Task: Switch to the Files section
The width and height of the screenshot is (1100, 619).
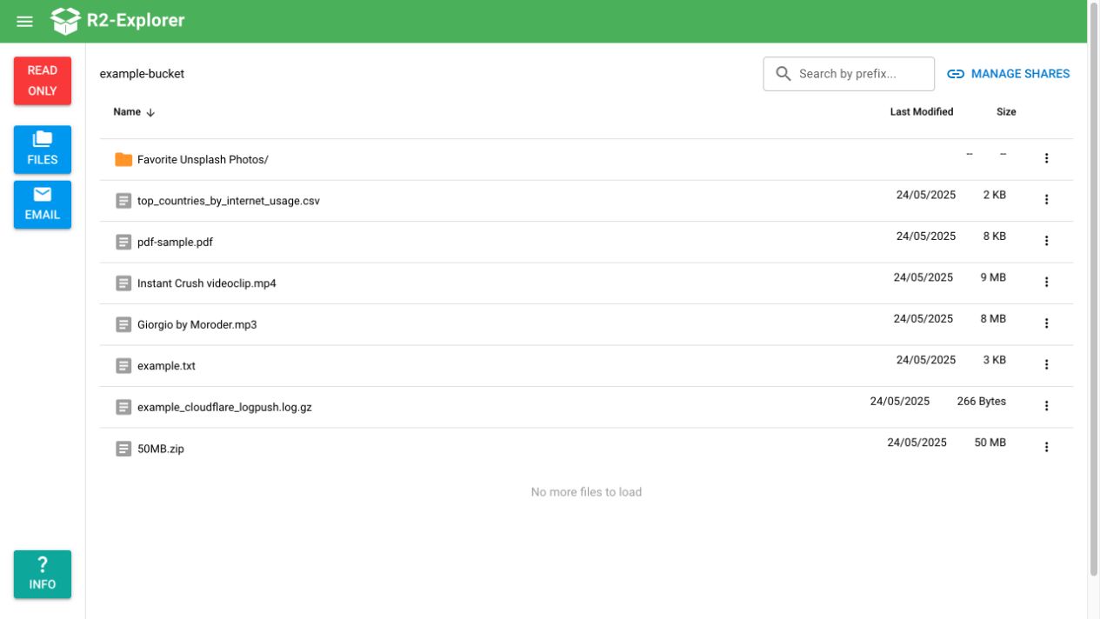Action: (43, 150)
